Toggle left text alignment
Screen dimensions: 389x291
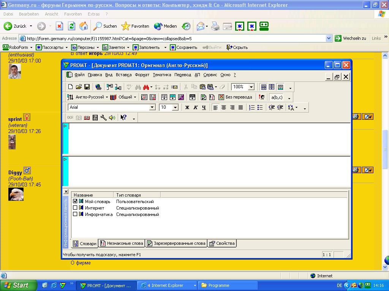click(x=215, y=107)
